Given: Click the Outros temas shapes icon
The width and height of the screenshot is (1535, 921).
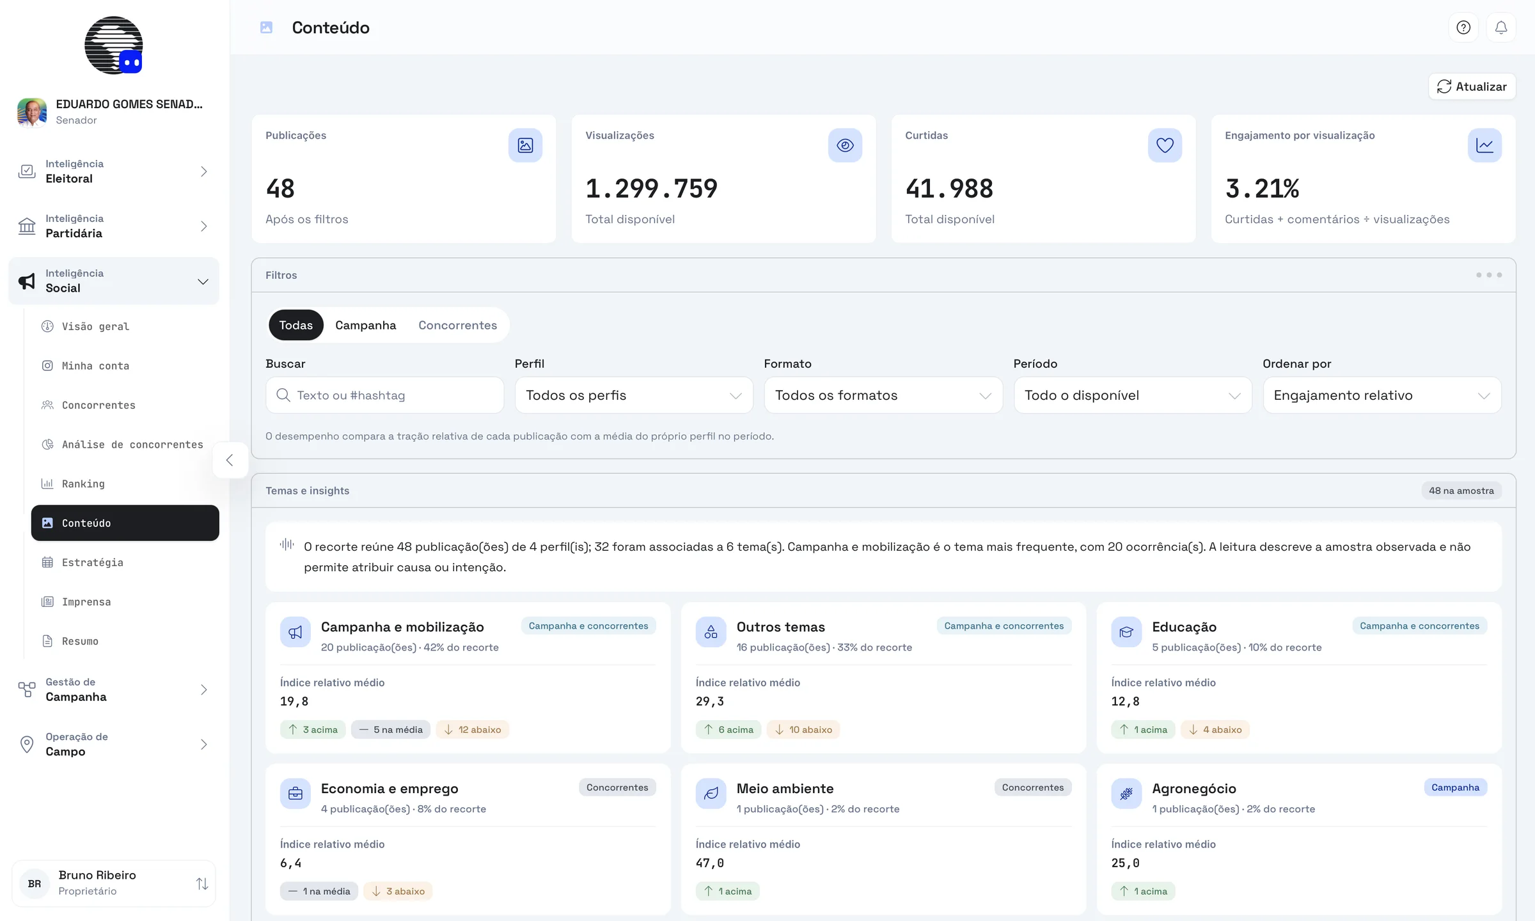Looking at the screenshot, I should coord(711,632).
